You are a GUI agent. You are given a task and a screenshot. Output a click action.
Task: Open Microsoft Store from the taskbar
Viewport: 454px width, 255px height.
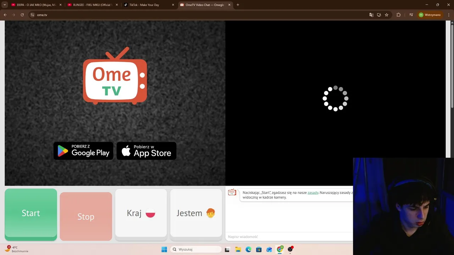click(259, 249)
